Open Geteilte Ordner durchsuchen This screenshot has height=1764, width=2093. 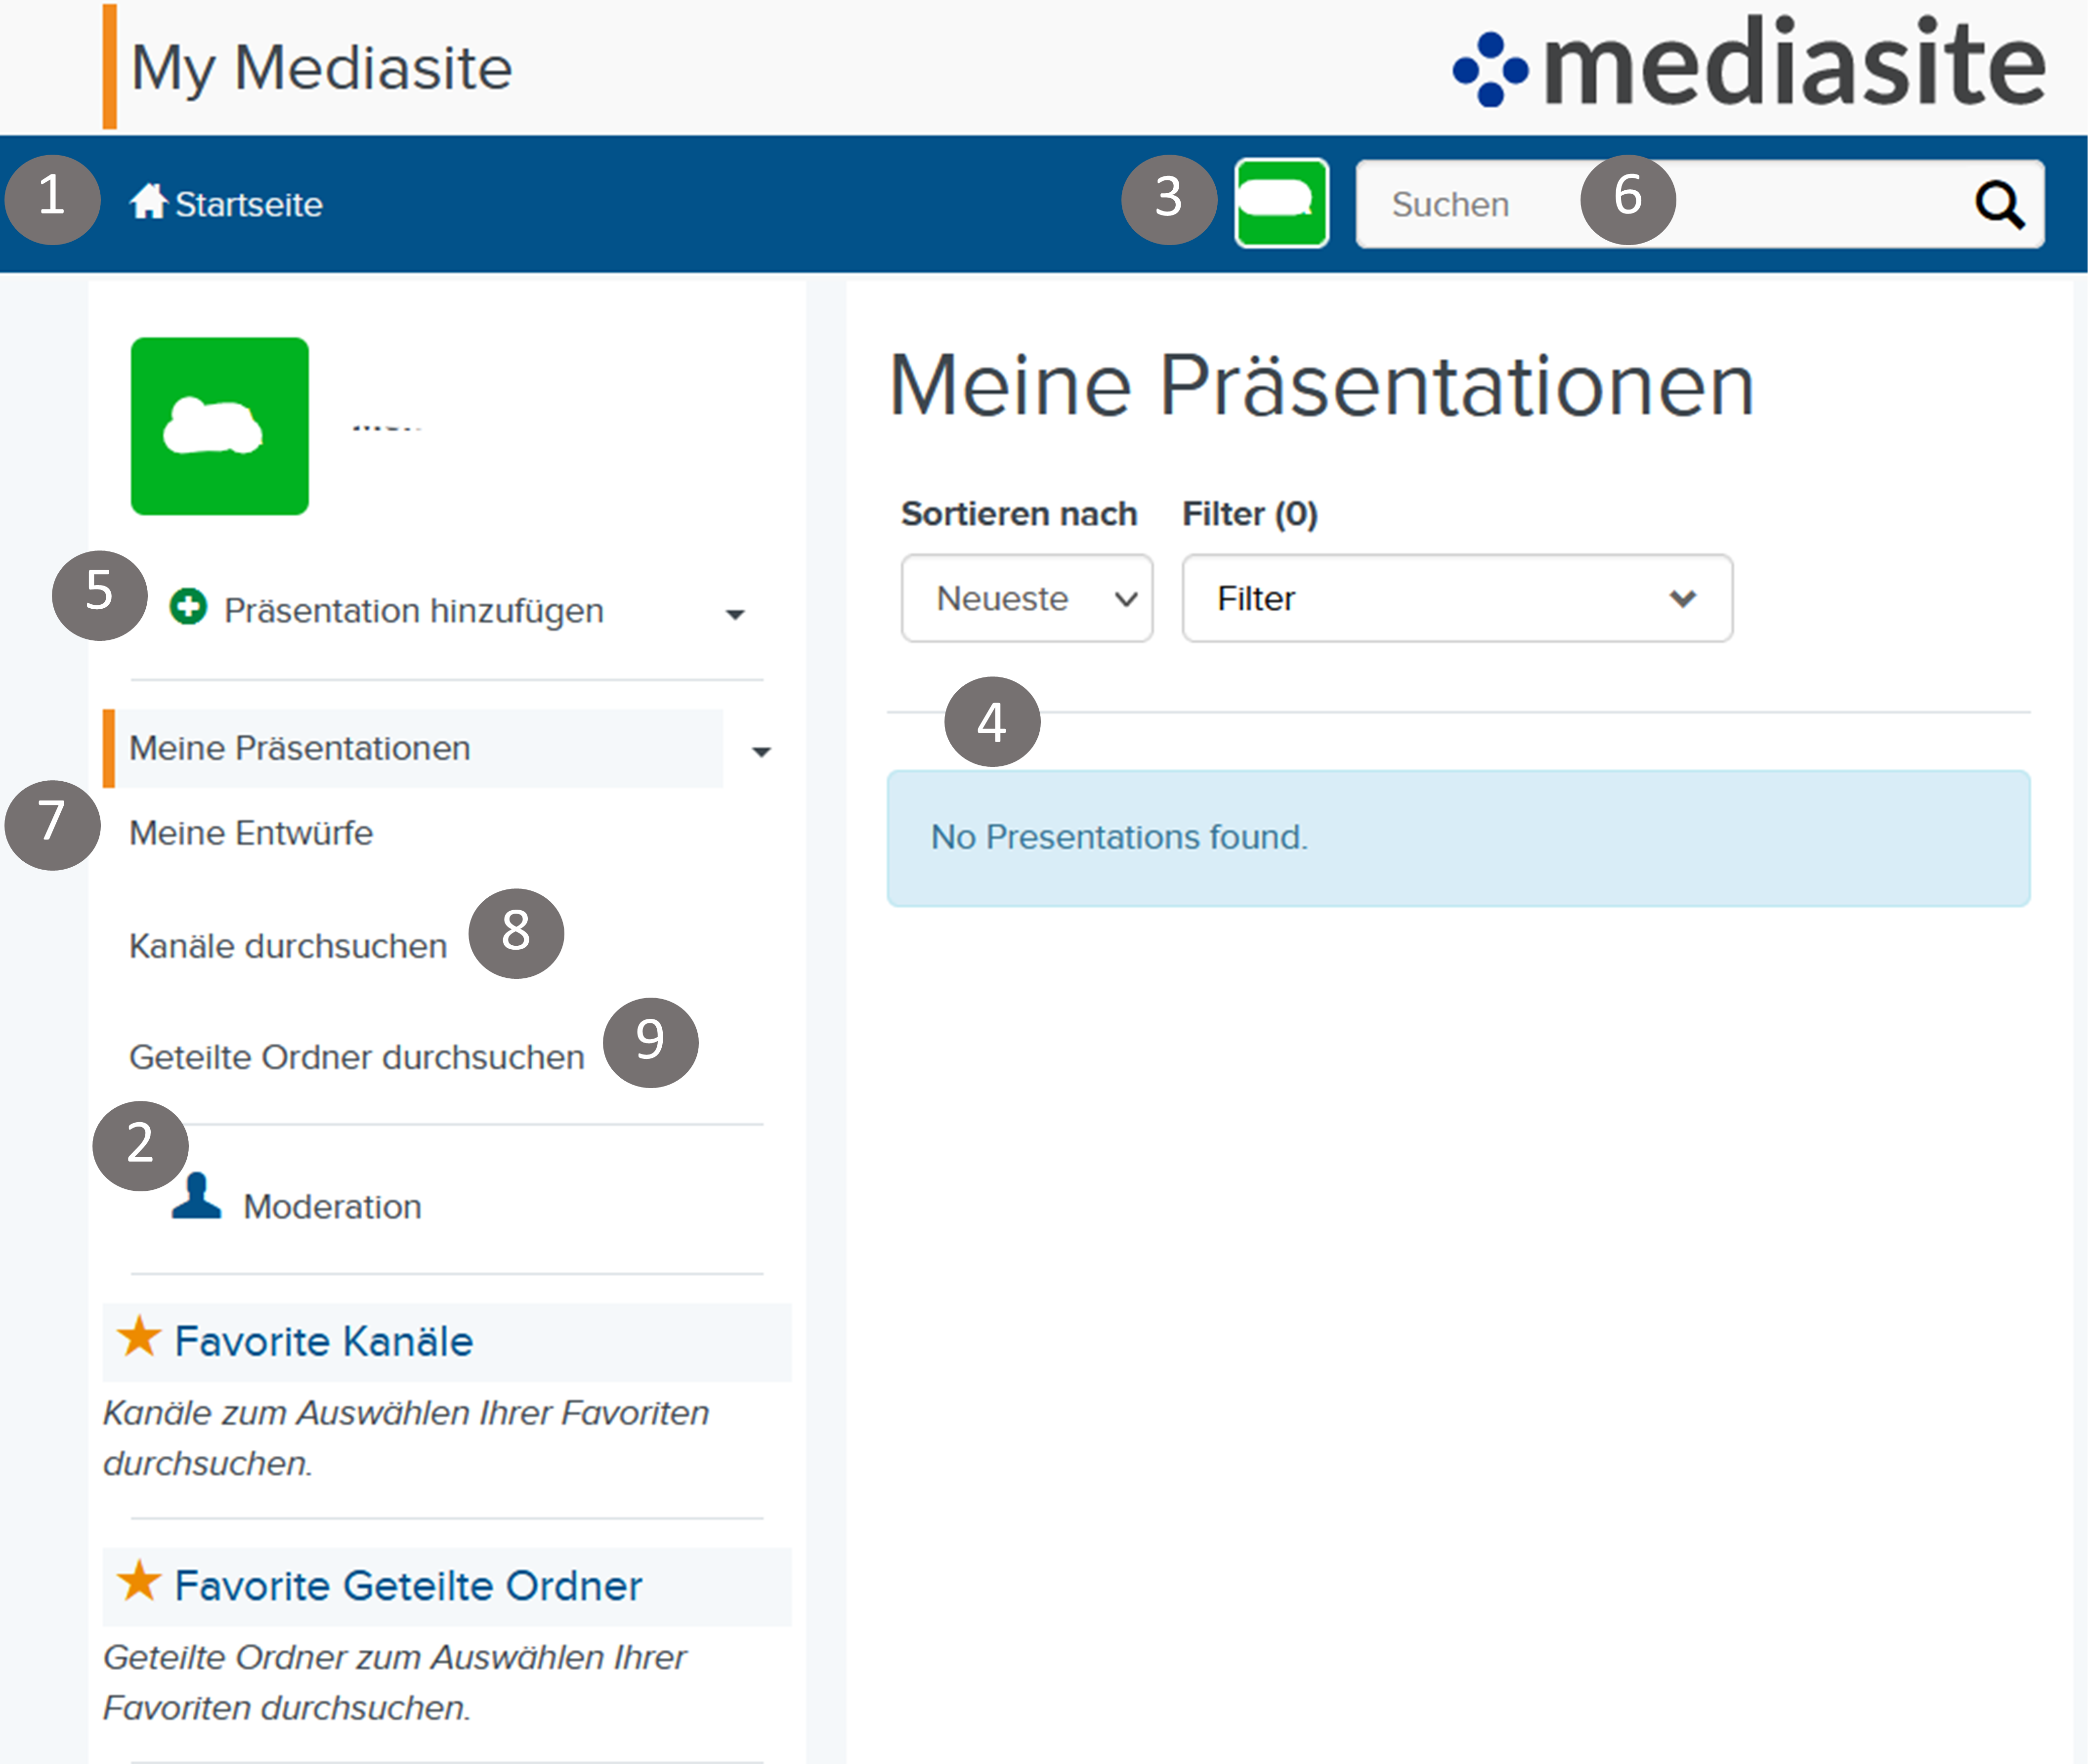tap(356, 1057)
